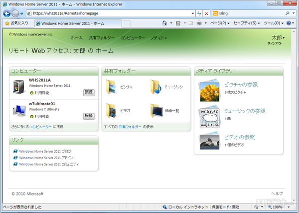The image size is (299, 213).
Task: Click the 100% zoom level button
Action: pos(276,207)
